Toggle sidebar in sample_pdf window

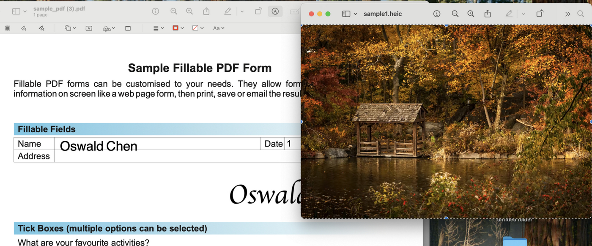point(16,11)
